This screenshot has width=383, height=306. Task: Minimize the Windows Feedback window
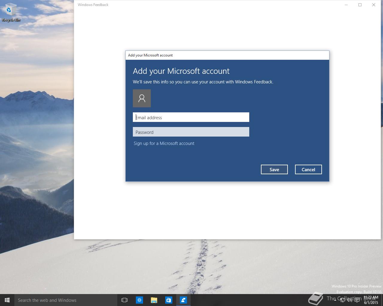point(346,5)
